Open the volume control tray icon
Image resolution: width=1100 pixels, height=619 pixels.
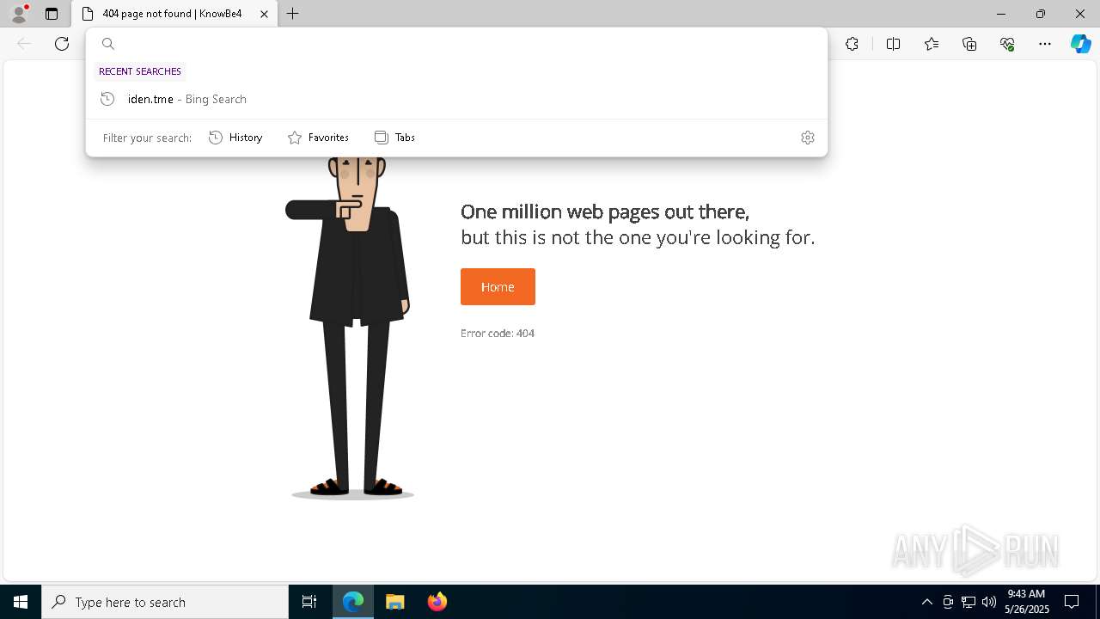[989, 602]
